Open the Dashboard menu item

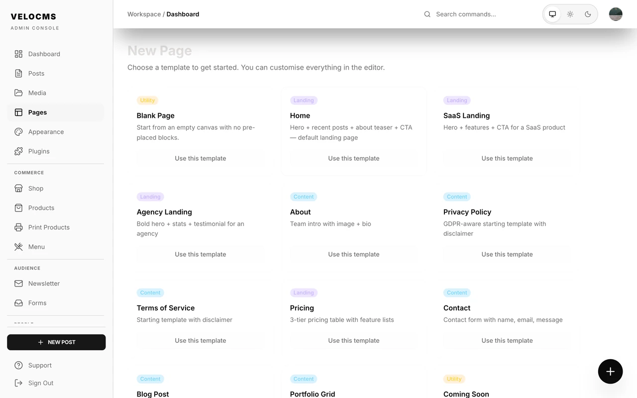[56, 54]
